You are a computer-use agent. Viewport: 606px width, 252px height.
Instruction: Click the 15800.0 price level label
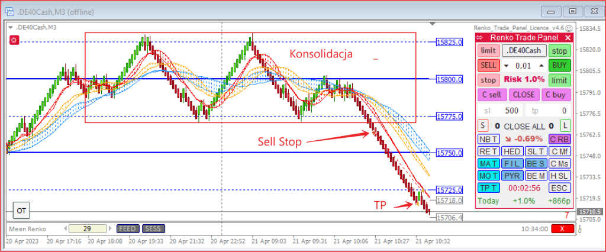tap(449, 79)
